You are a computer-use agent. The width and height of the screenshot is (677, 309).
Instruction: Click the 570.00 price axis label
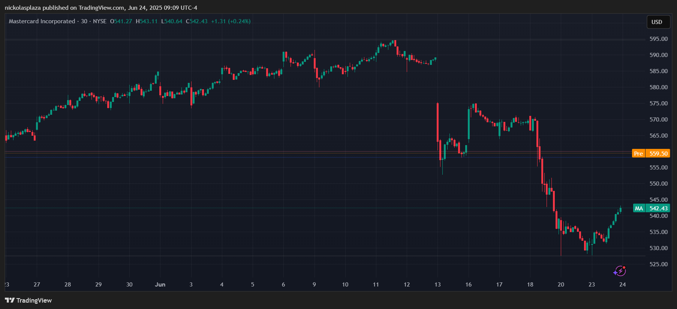[659, 120]
